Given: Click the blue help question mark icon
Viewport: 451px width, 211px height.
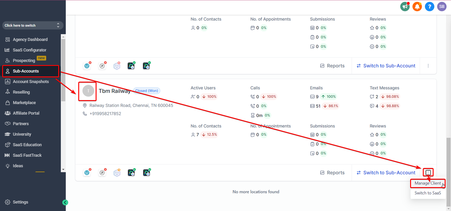Looking at the screenshot, I should coord(429,6).
